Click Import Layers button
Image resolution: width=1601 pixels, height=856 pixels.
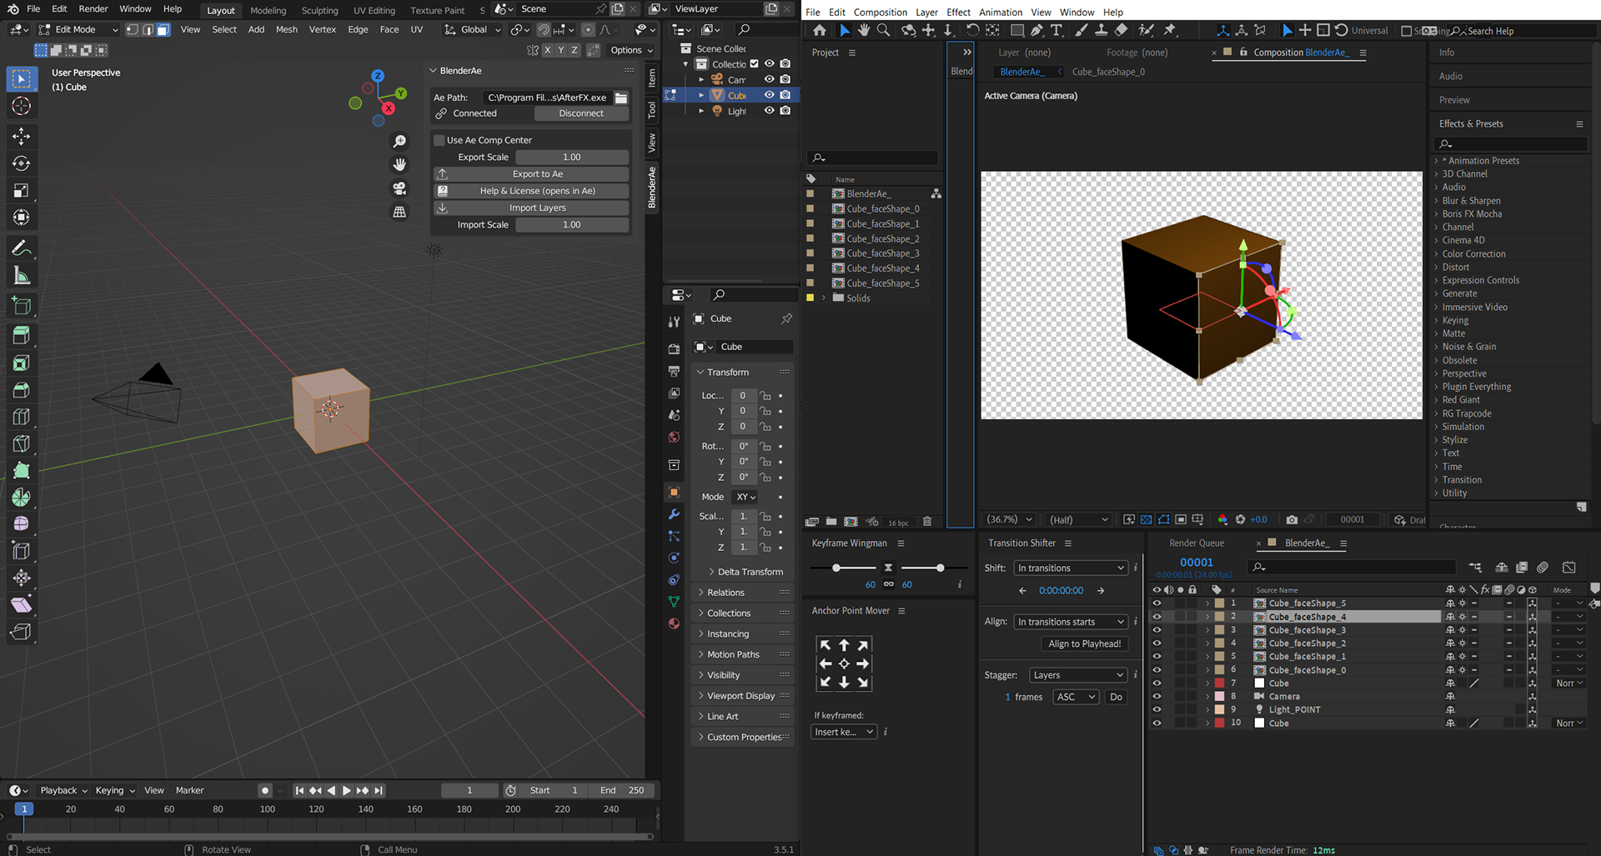coord(532,208)
